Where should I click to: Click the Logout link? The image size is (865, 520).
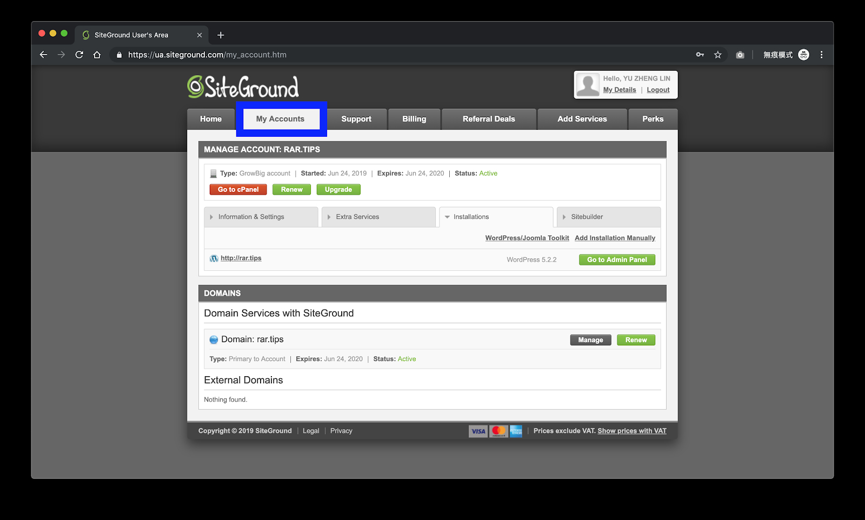[x=658, y=90]
